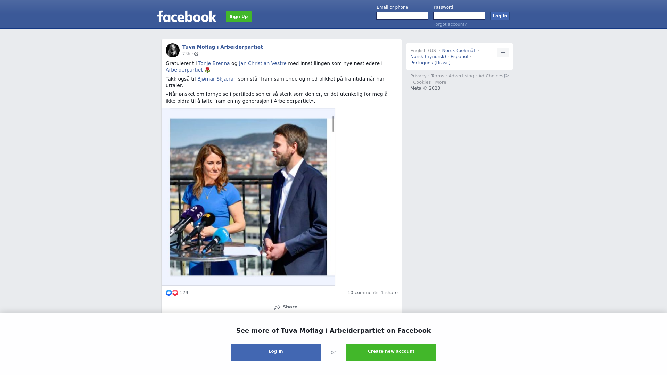Click the public globe audience icon
Screen dimensions: 667x375
point(196,54)
